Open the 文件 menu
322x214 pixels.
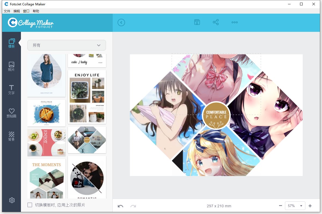(7, 11)
